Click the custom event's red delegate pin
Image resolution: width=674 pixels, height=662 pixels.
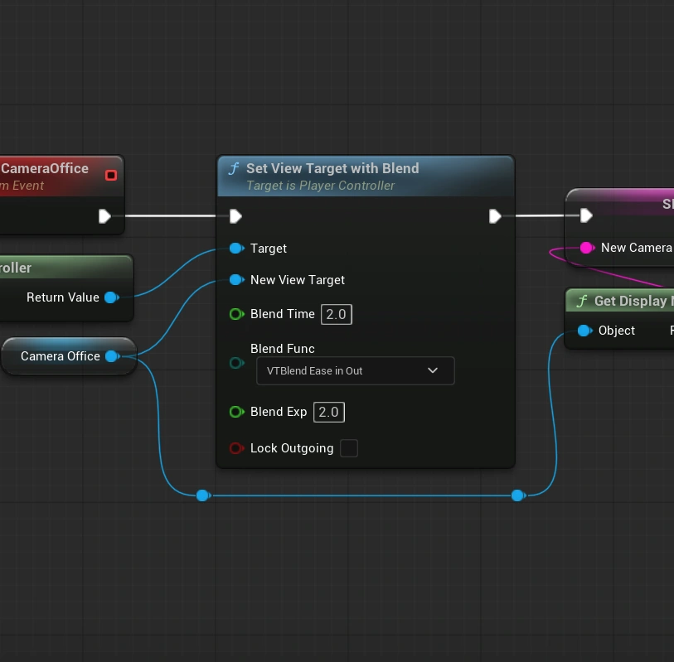point(111,175)
